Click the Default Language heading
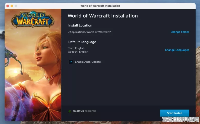Screen dimensions: 200x124 pyautogui.click(x=82, y=42)
